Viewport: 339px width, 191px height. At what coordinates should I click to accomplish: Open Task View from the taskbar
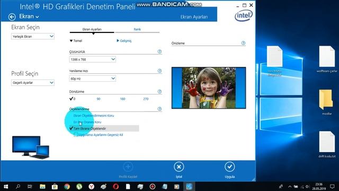point(30,186)
